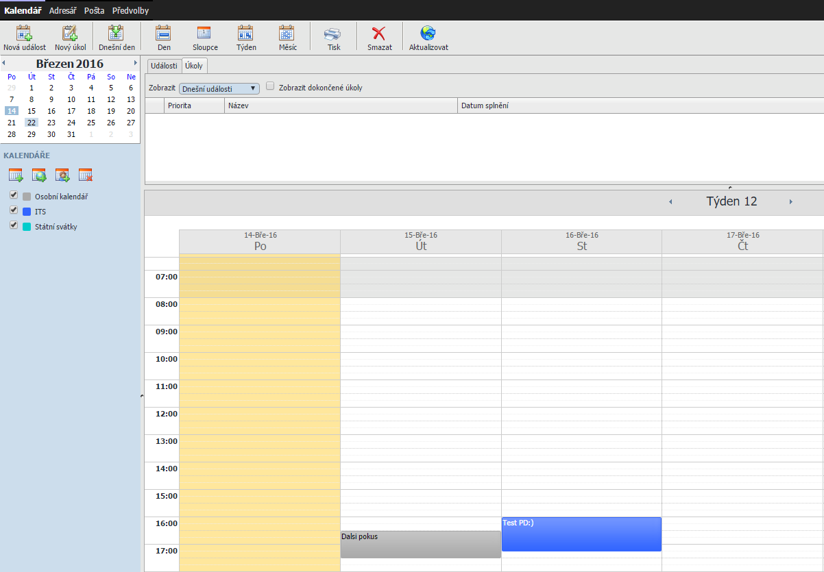Click the Osobní kalendář label

point(62,197)
